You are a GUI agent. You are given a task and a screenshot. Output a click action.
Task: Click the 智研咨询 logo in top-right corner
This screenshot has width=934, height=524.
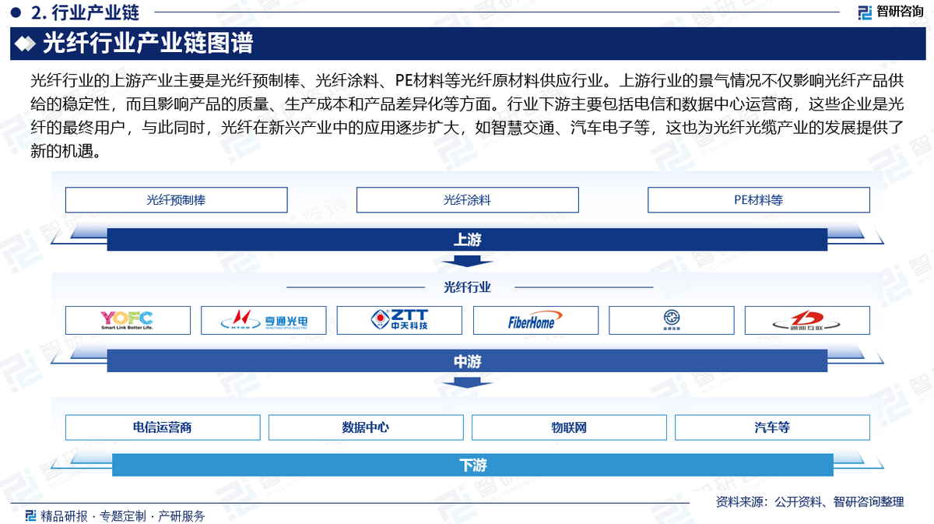pyautogui.click(x=890, y=12)
